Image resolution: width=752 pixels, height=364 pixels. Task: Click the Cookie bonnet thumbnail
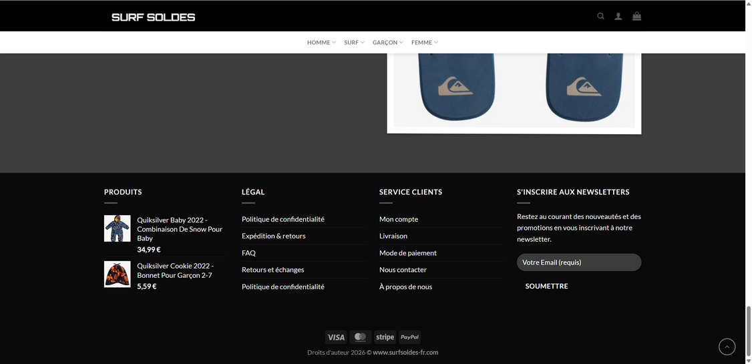coord(117,275)
